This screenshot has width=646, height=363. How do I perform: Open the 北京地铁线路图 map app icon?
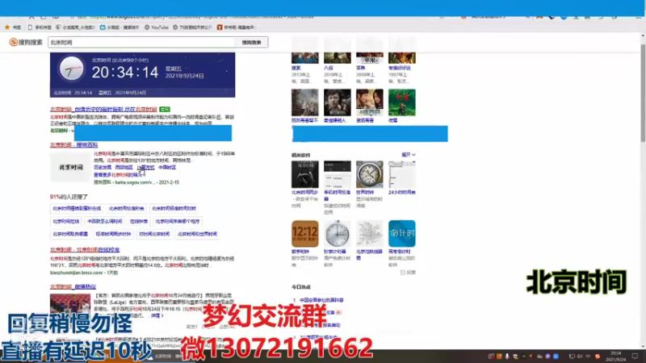[370, 233]
